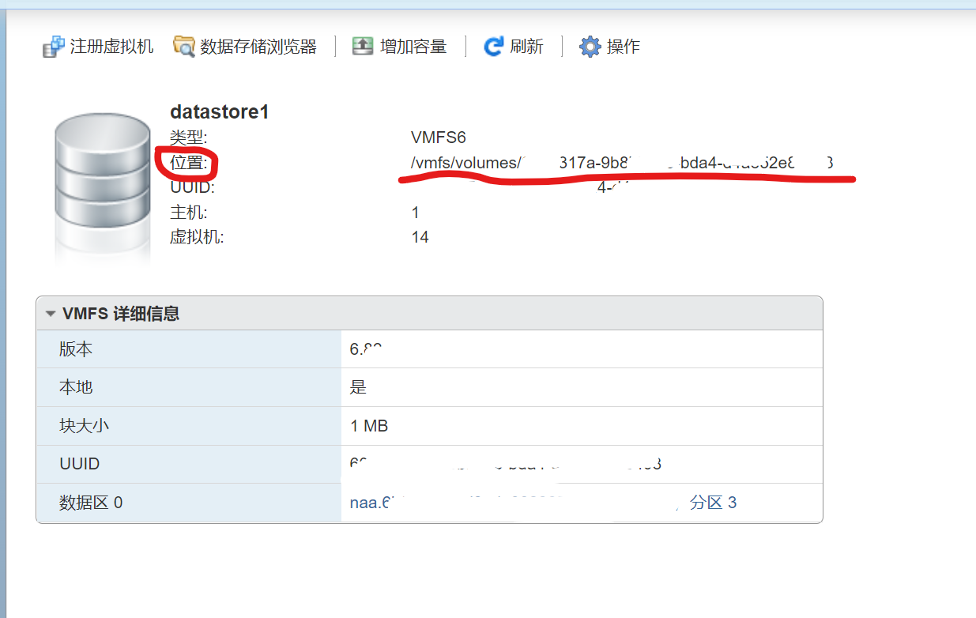Image resolution: width=976 pixels, height=618 pixels.
Task: Click the 分区 3 partition text
Action: tap(713, 503)
